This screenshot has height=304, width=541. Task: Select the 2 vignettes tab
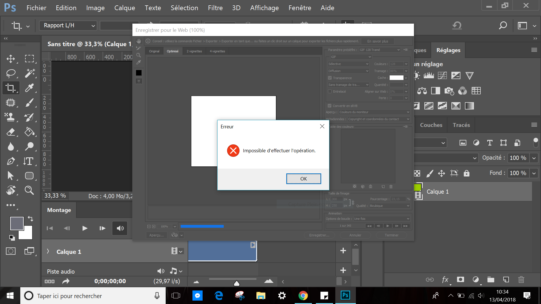pos(194,51)
